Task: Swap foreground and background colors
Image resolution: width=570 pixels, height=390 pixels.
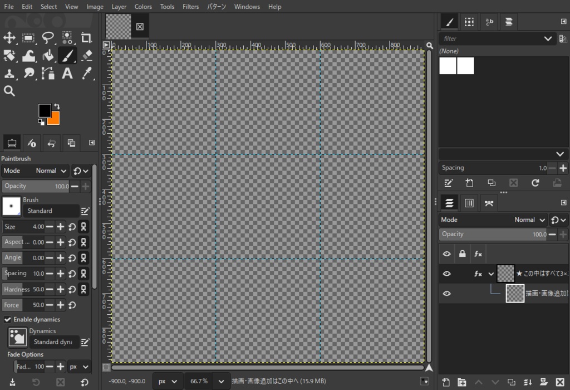Action: 57,106
